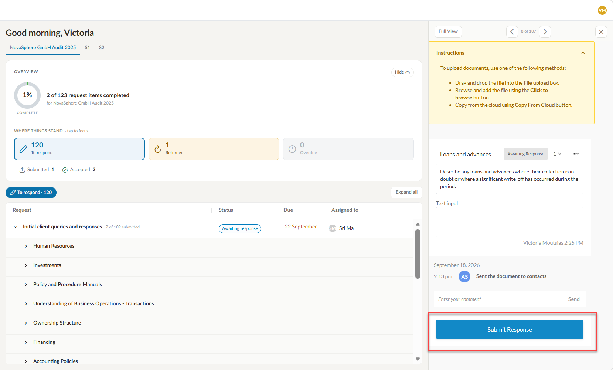Hide the overview section
The height and width of the screenshot is (370, 613).
(x=402, y=72)
